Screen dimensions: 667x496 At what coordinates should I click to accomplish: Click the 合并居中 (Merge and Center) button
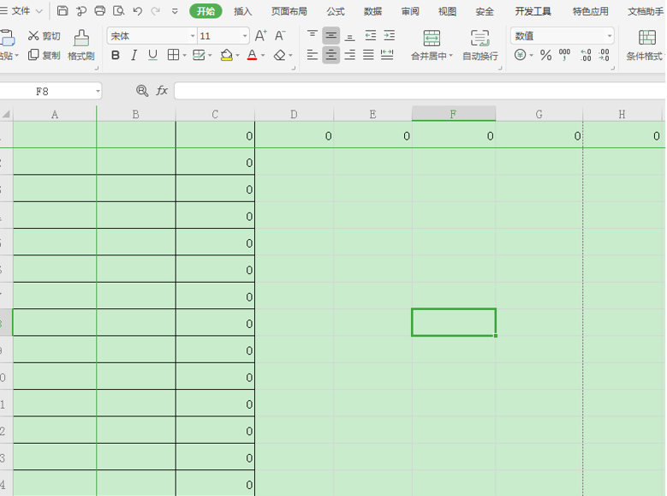pyautogui.click(x=432, y=45)
